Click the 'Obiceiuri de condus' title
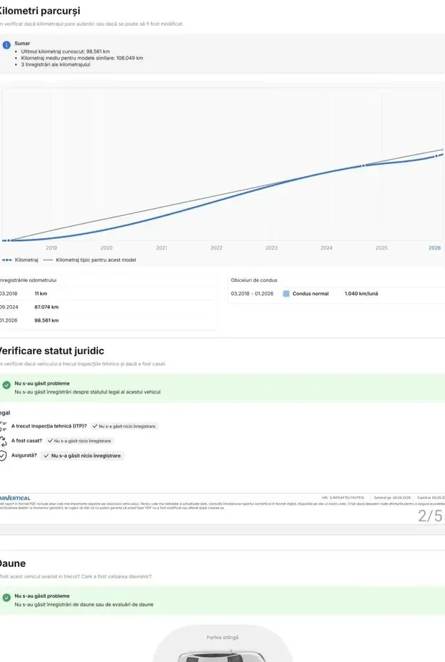 (254, 280)
